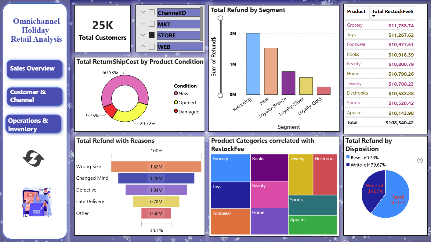Click the upper handle of refund slider
The height and width of the screenshot is (242, 431).
220,18
